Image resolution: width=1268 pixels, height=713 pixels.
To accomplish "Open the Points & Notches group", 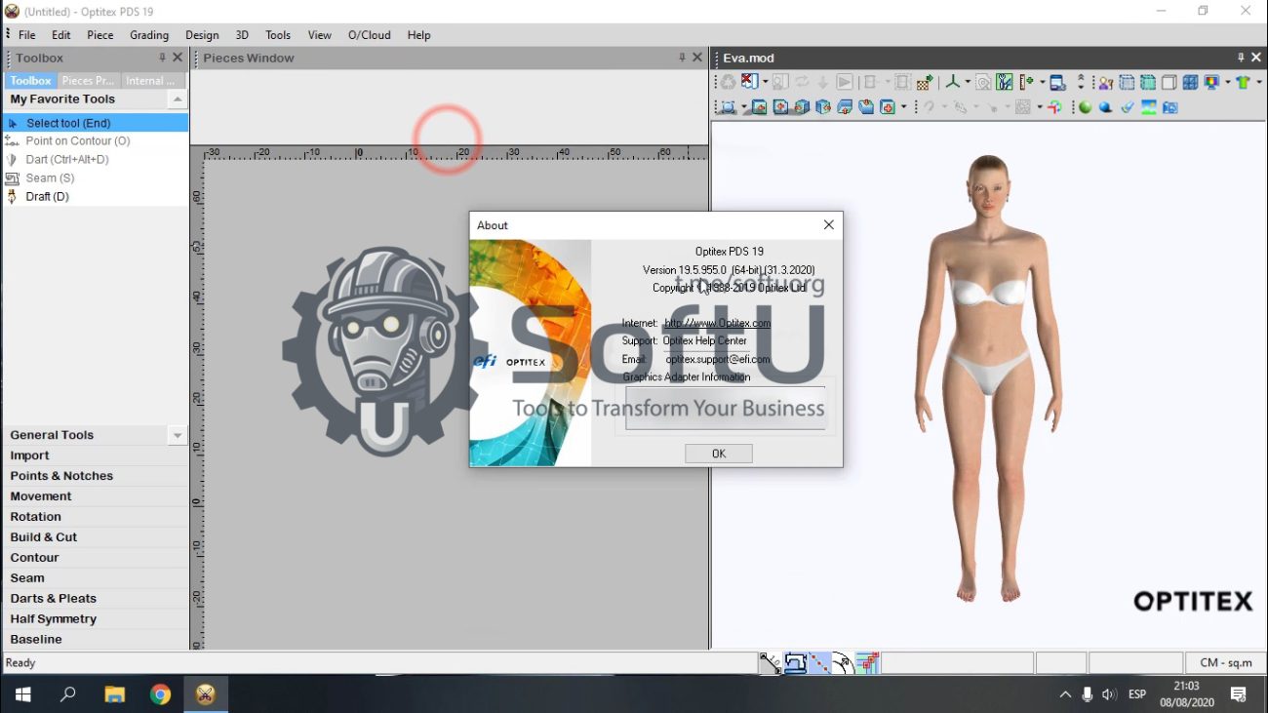I will [96, 476].
